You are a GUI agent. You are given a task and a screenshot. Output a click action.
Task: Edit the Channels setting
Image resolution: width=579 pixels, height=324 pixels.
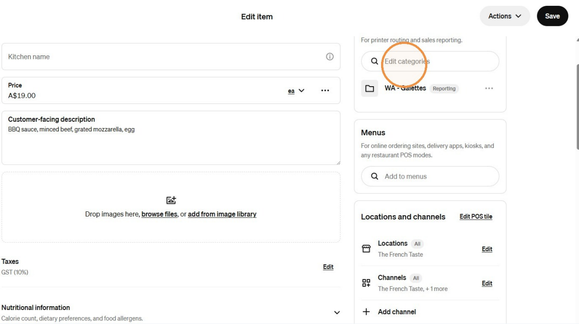pos(487,283)
